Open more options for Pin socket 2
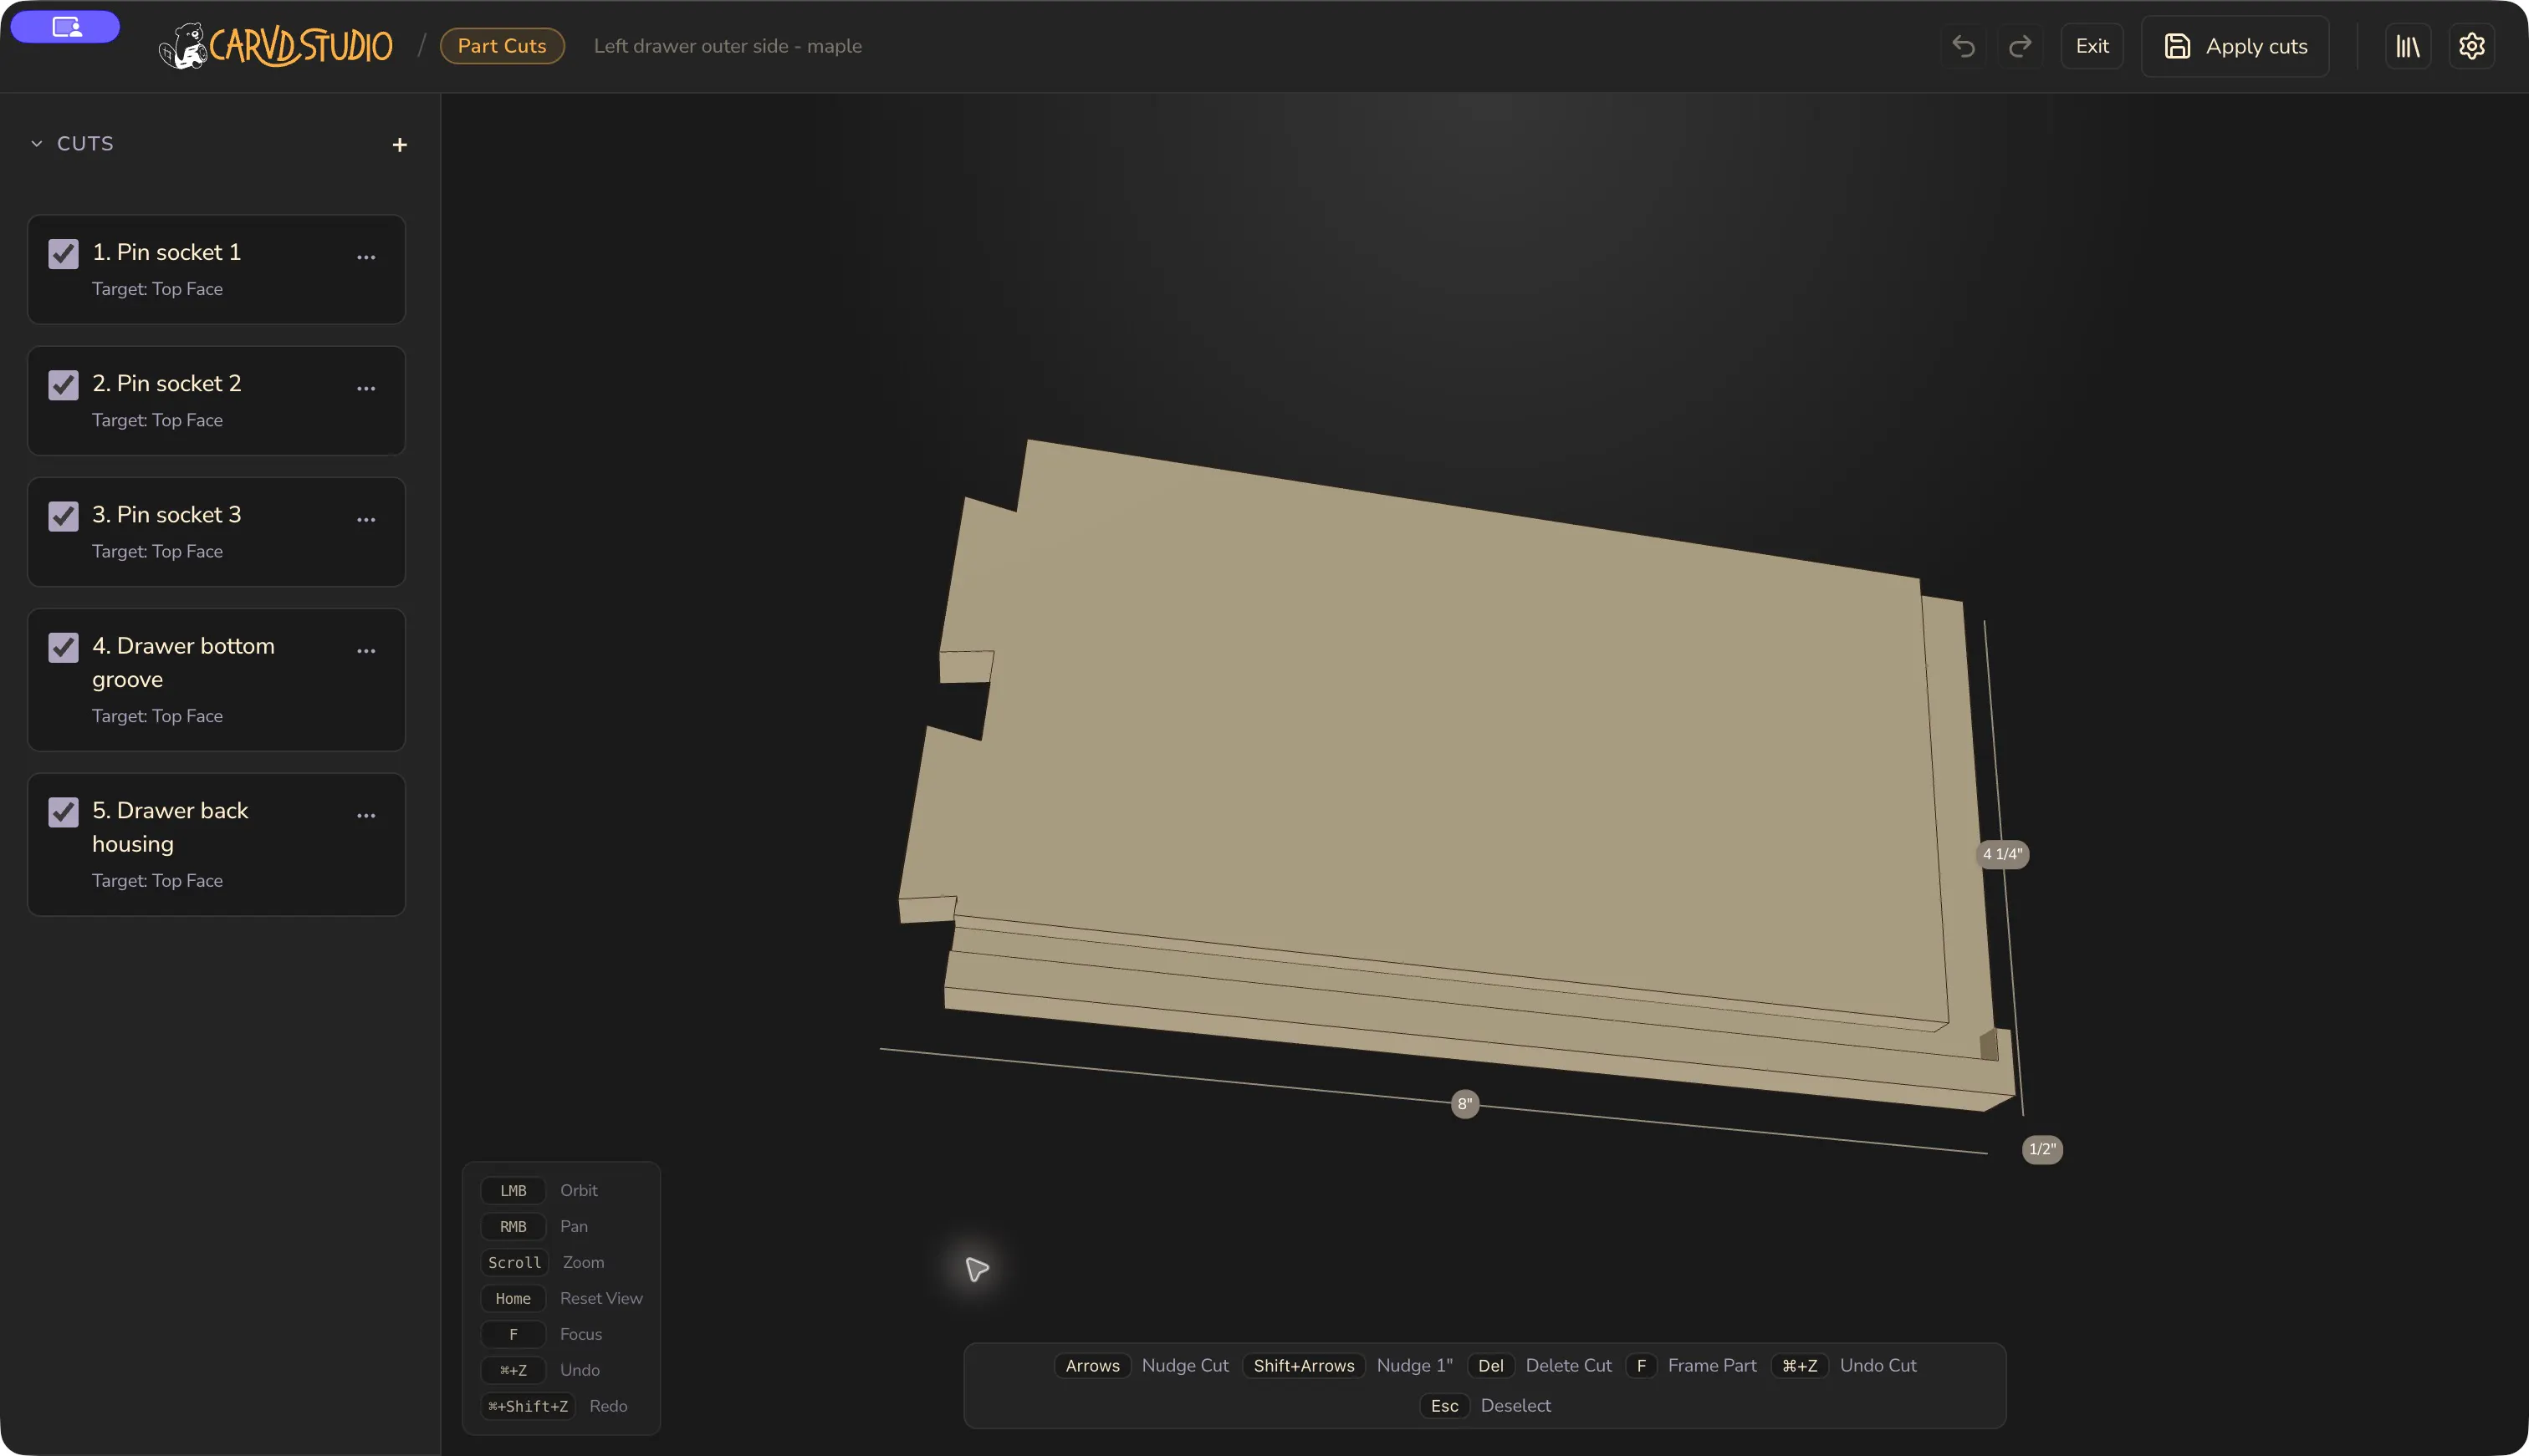Image resolution: width=2529 pixels, height=1456 pixels. coord(366,388)
